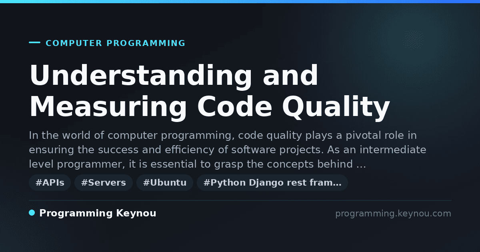The height and width of the screenshot is (252, 480).
Task: Select the #Servers tag
Action: (104, 183)
